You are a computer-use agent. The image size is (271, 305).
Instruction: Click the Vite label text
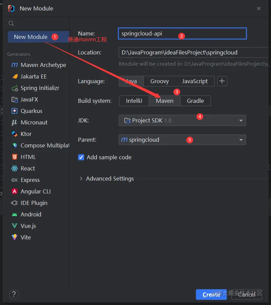[x=26, y=237]
